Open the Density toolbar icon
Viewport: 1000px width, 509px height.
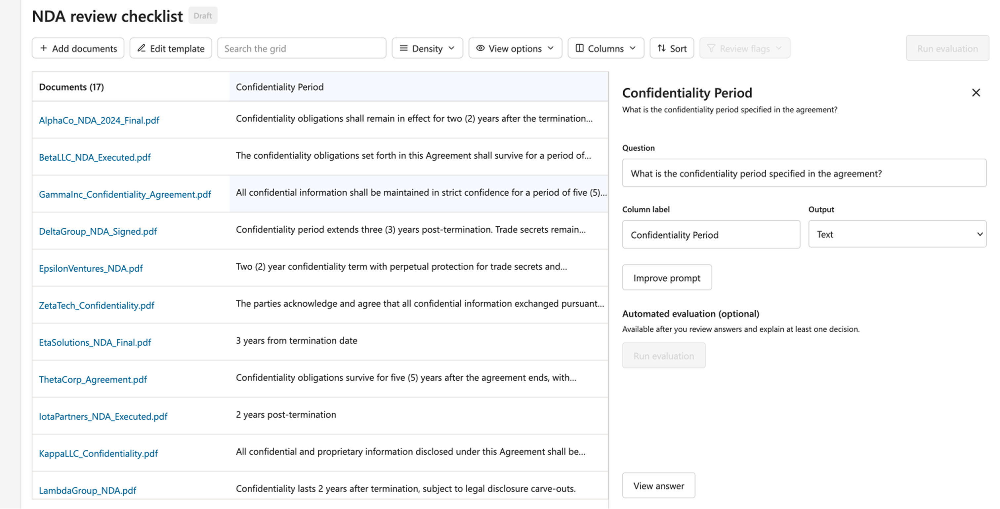point(404,48)
